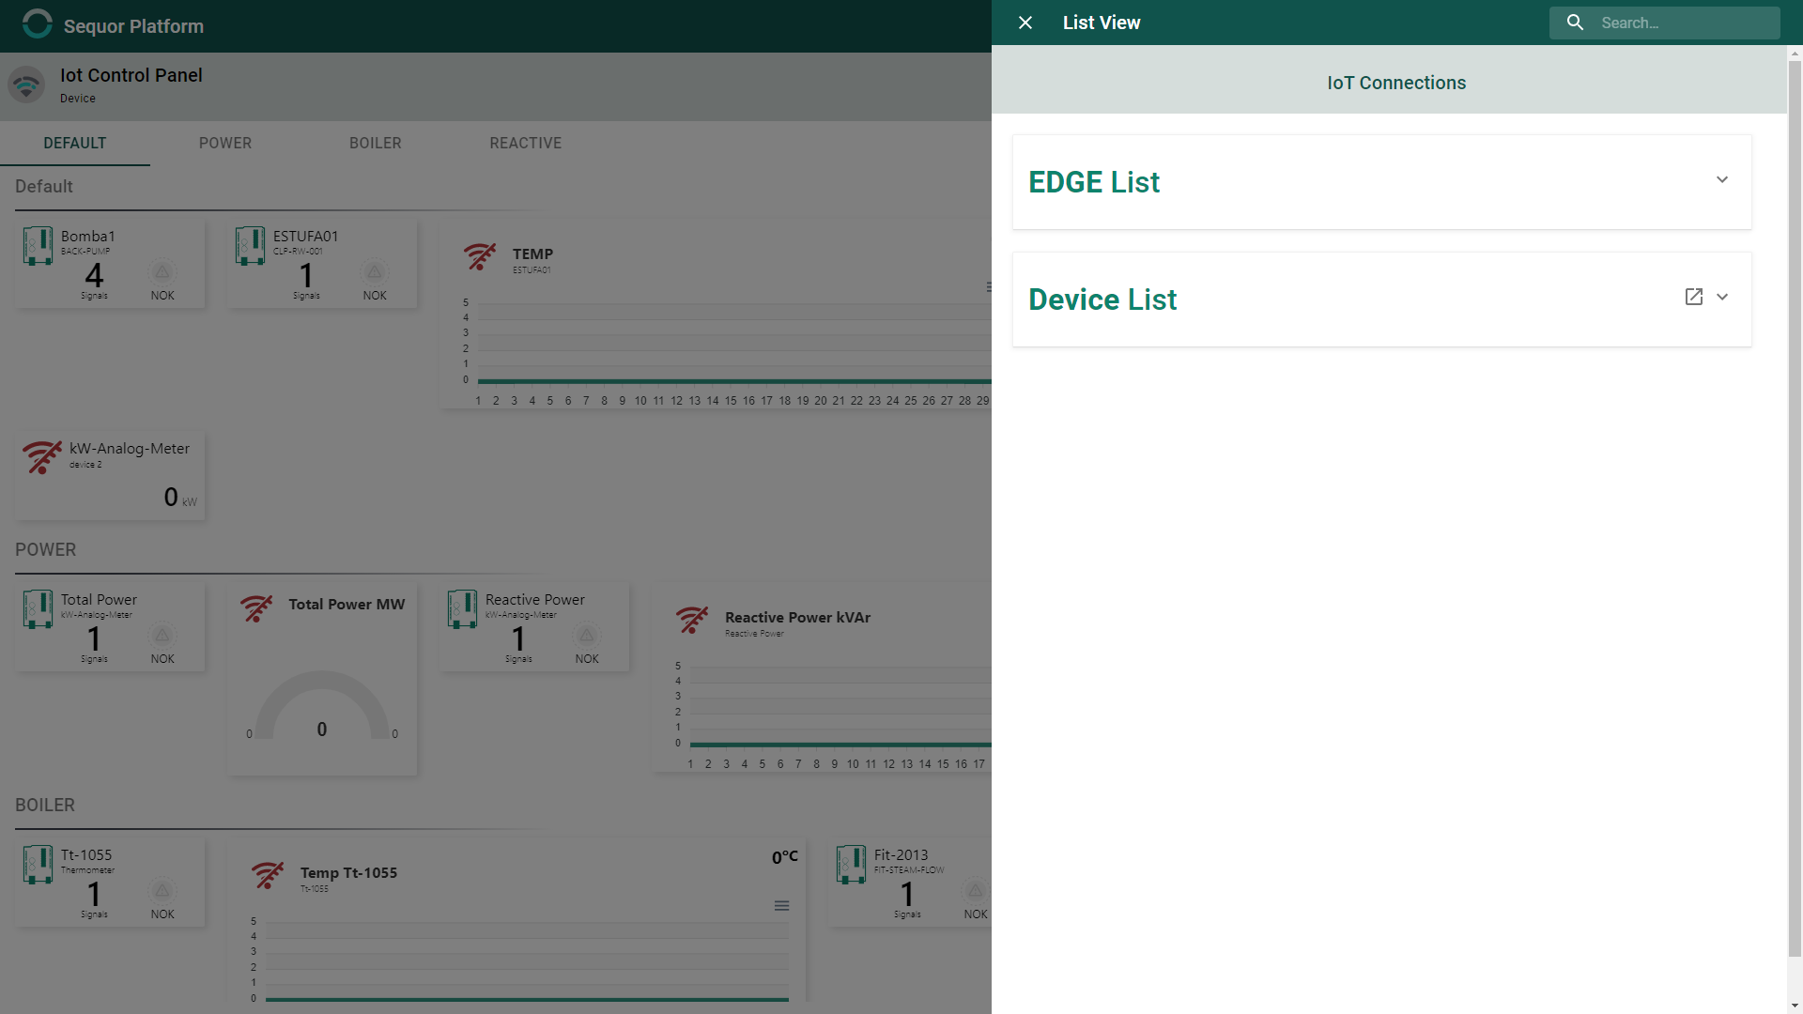The width and height of the screenshot is (1803, 1014).
Task: Click the Fit-2013 NOK alert icon
Action: pos(976,891)
